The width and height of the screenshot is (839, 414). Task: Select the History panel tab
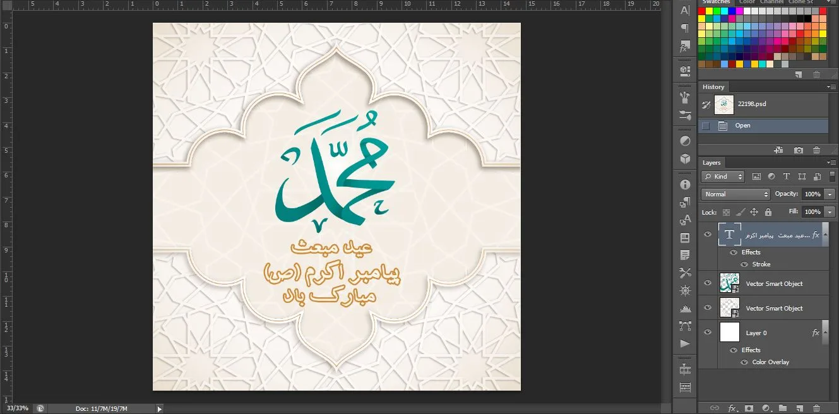click(713, 87)
